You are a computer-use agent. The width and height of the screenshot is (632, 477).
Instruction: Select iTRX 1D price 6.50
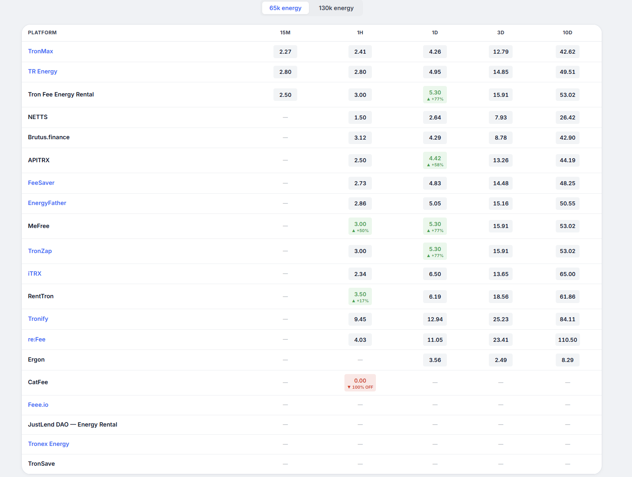point(435,274)
